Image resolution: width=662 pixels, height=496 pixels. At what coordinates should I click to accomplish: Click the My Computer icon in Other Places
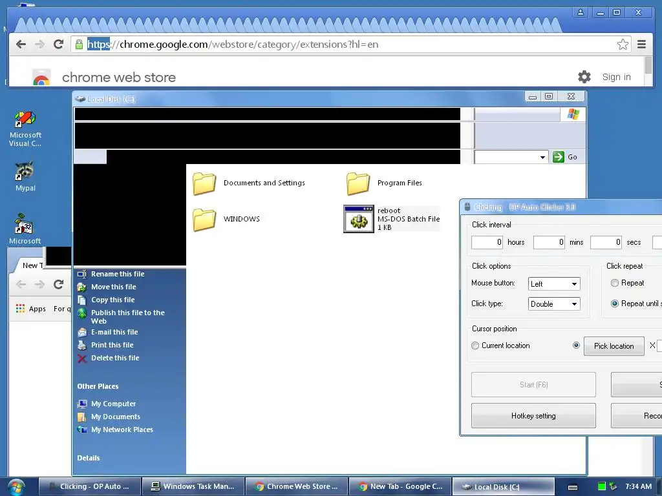[82, 404]
